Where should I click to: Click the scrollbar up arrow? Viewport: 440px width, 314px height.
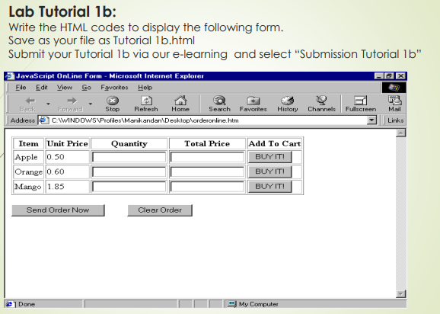click(401, 133)
